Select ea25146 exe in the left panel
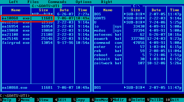 pyautogui.click(x=46, y=39)
